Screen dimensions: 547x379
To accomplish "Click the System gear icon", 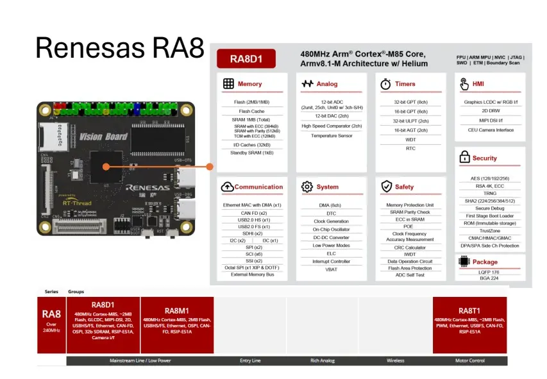I will tap(307, 187).
